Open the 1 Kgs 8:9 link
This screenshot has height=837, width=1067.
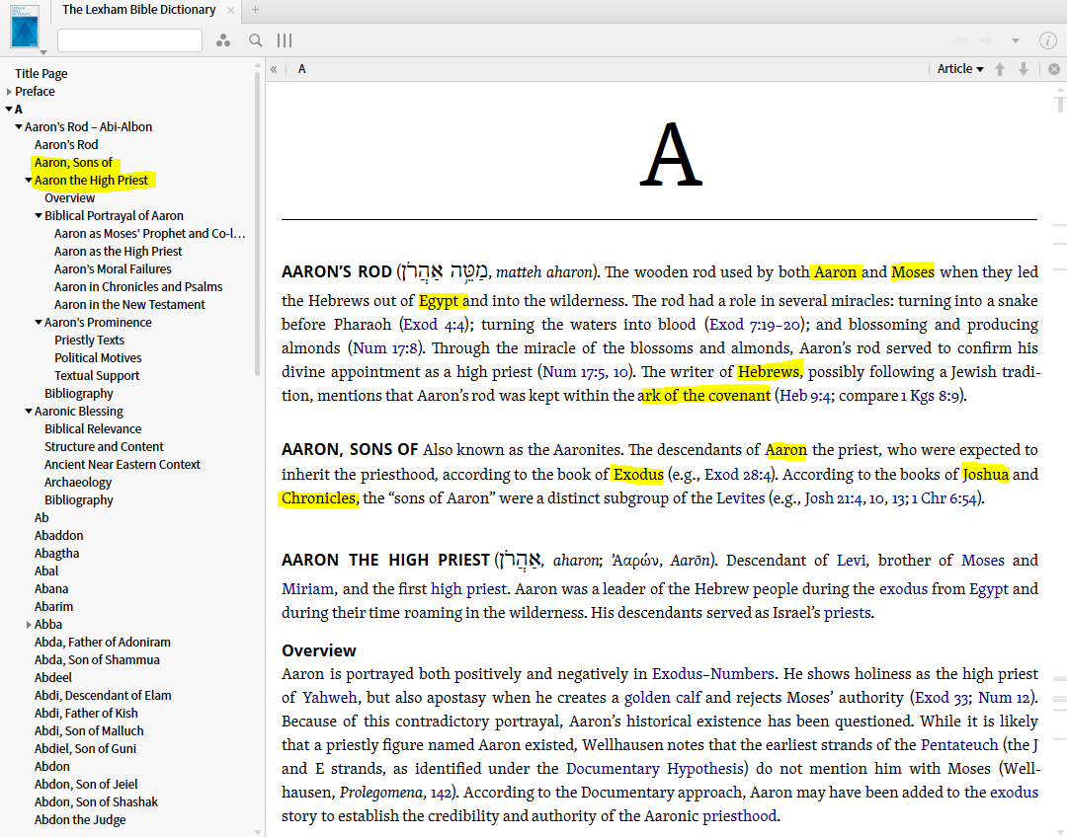pyautogui.click(x=930, y=396)
